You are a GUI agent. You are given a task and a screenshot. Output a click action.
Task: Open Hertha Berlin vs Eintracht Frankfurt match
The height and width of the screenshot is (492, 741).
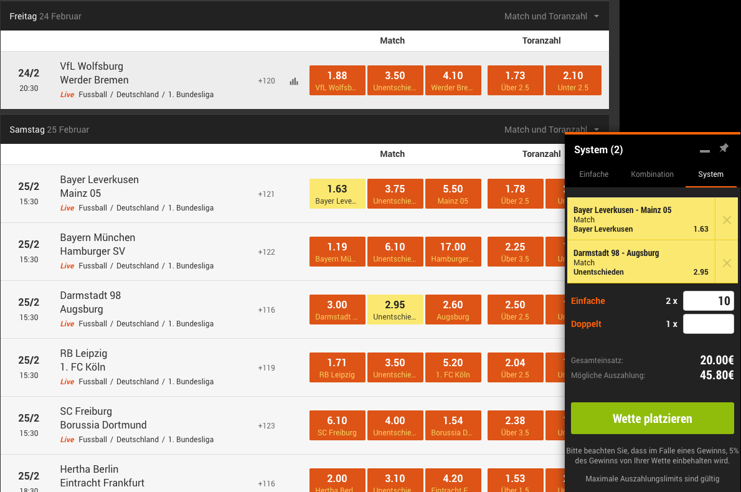(x=102, y=476)
